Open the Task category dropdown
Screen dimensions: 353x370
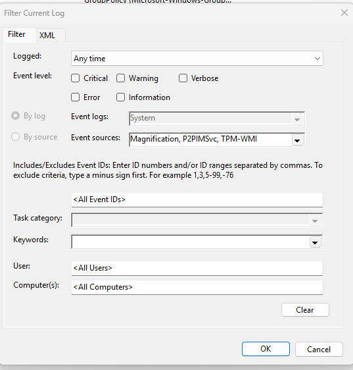315,221
